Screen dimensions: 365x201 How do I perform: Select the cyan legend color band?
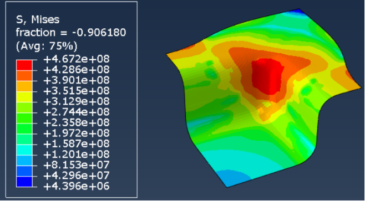[24, 150]
